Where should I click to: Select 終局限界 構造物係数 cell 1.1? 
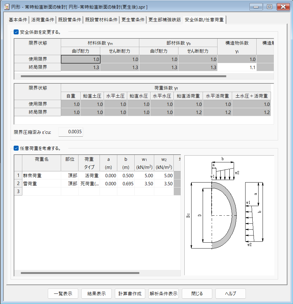(x=237, y=67)
